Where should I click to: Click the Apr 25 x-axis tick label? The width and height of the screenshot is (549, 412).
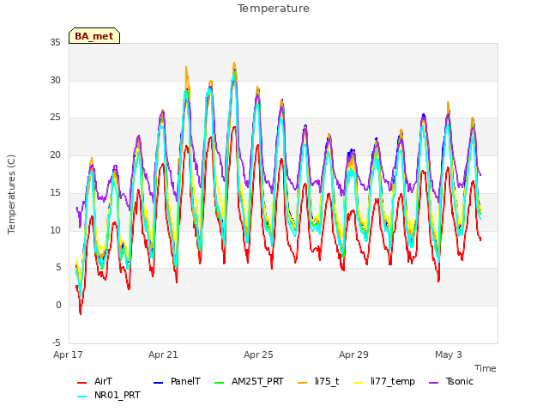pyautogui.click(x=258, y=354)
